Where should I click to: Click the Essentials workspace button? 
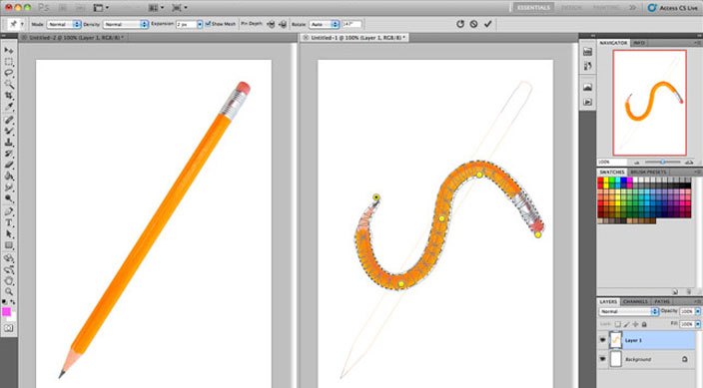click(533, 8)
